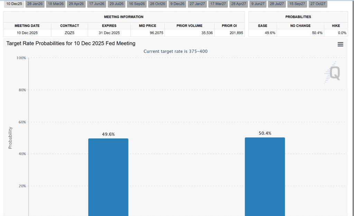Click the 49.6% probability bar
Image resolution: width=354 pixels, height=216 pixels.
click(108, 177)
